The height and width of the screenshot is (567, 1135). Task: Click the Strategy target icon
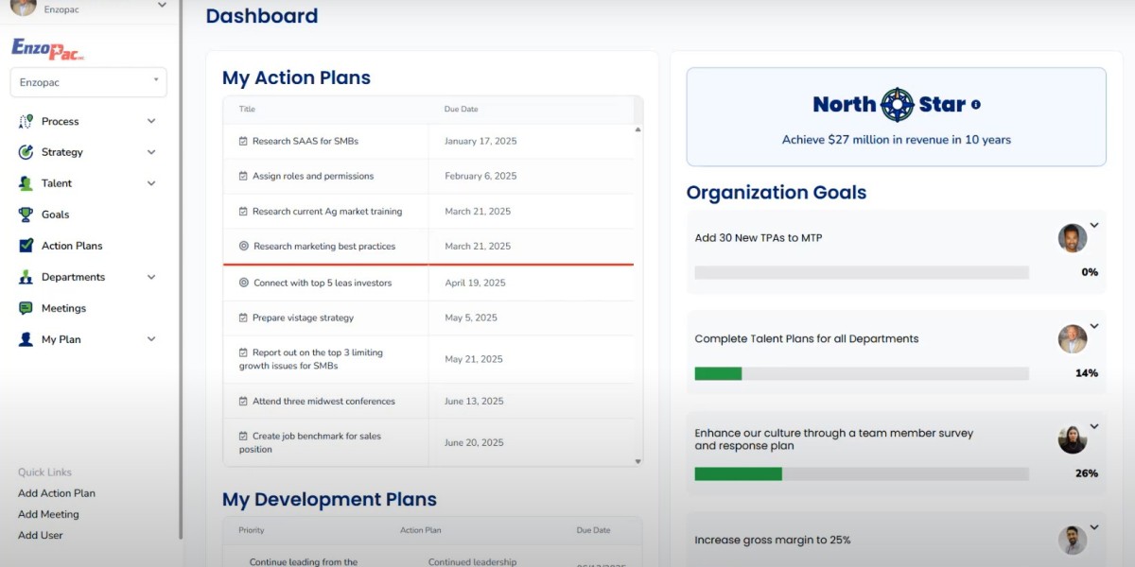coord(26,152)
